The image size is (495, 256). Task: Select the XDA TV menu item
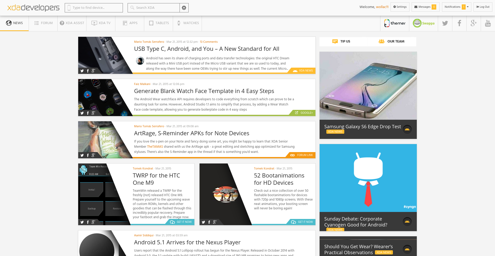(x=101, y=23)
